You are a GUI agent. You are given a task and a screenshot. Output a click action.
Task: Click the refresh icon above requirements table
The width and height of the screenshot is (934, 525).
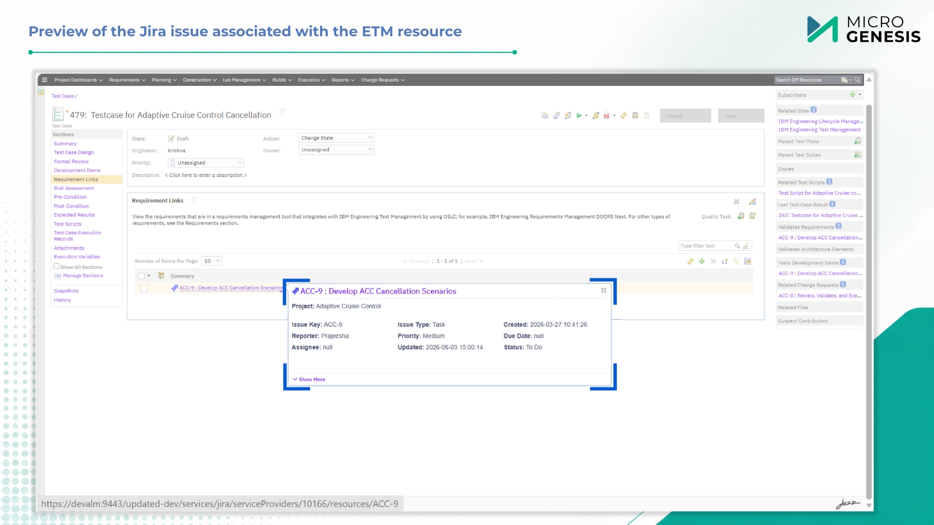[x=690, y=261]
